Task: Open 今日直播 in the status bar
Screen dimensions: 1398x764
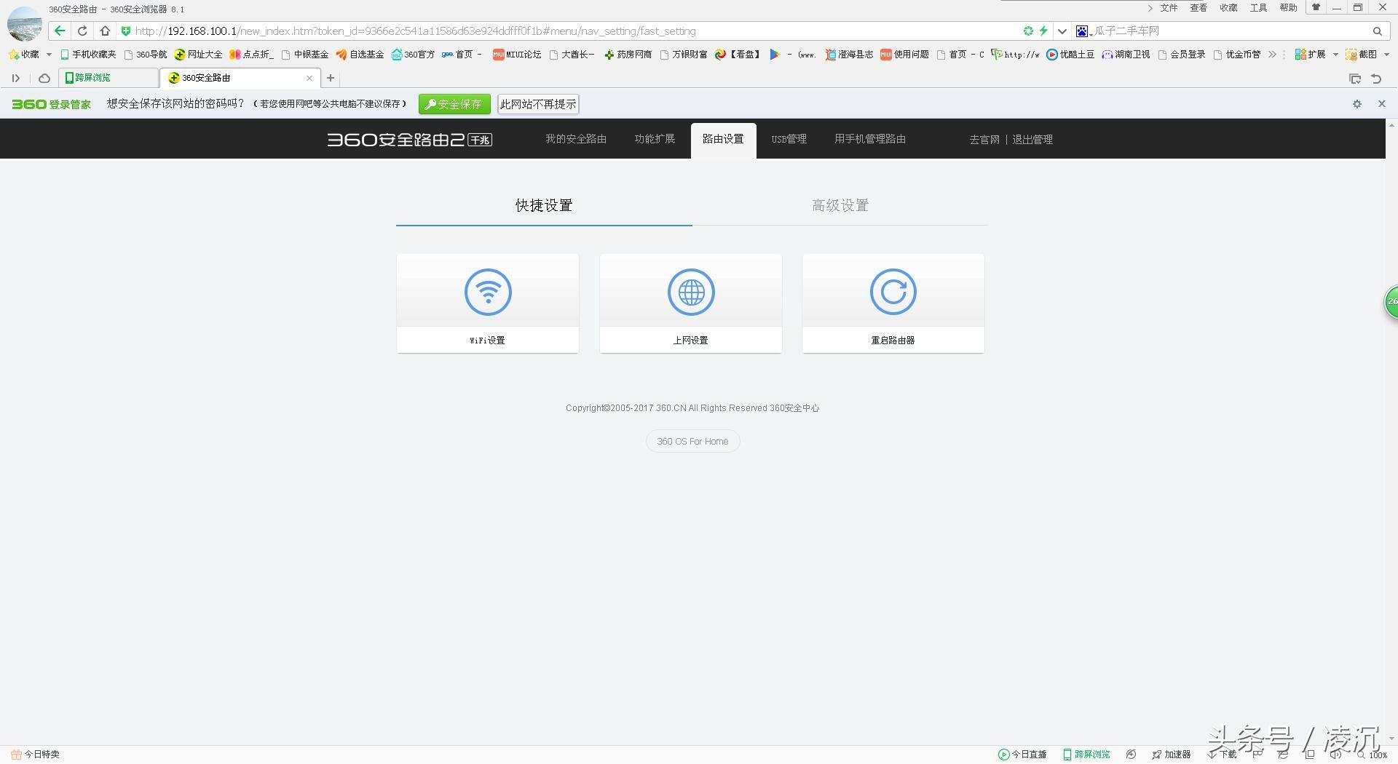Action: [1022, 755]
